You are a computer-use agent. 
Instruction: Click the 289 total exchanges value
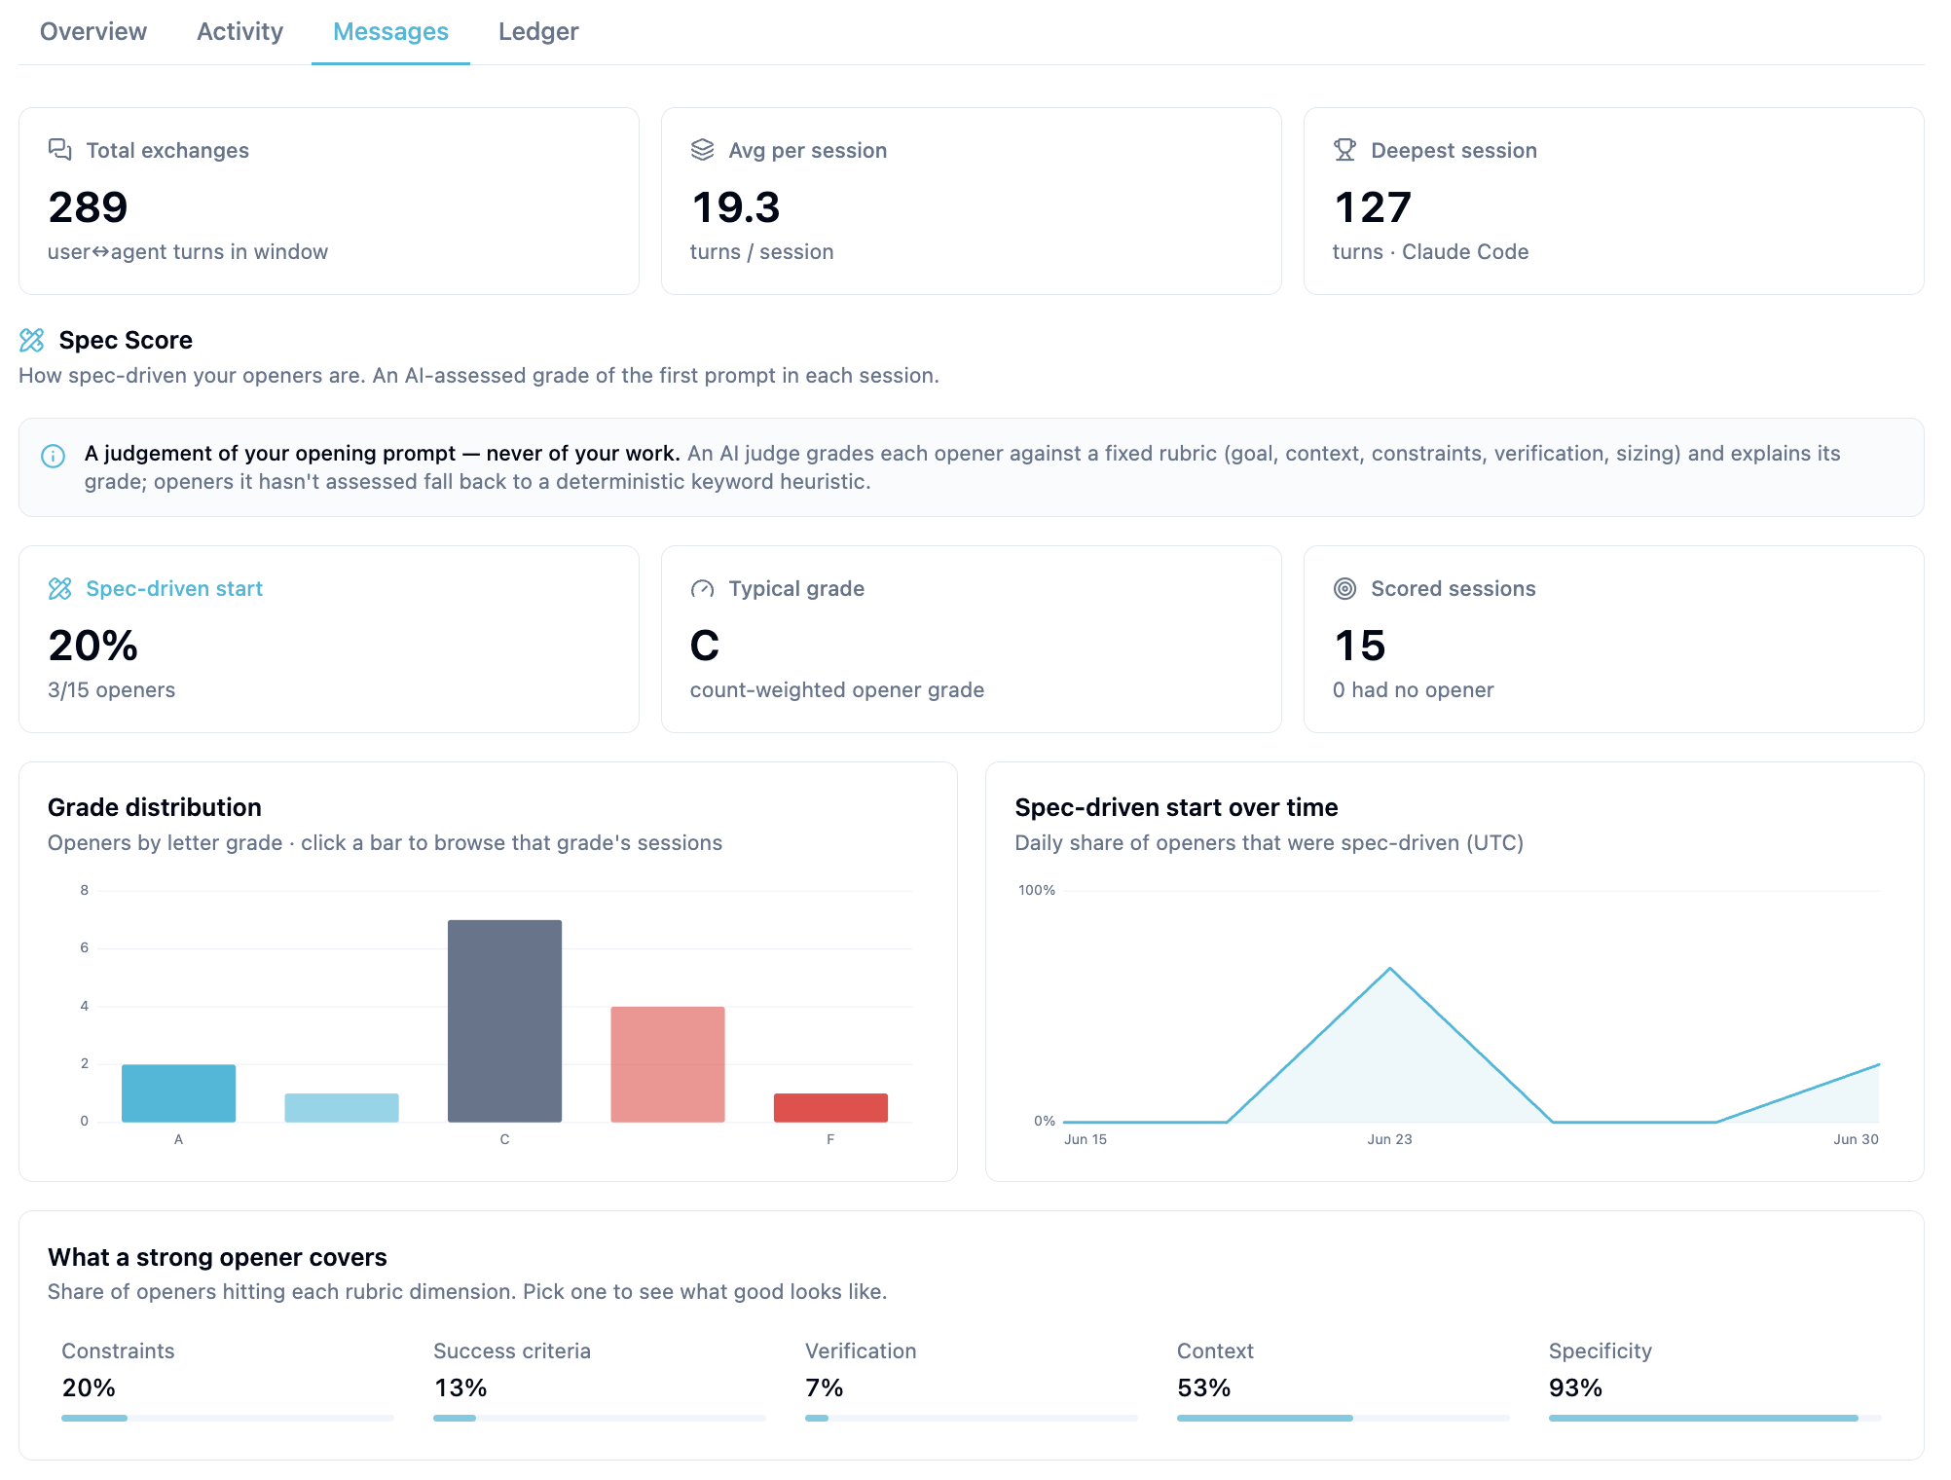88,206
